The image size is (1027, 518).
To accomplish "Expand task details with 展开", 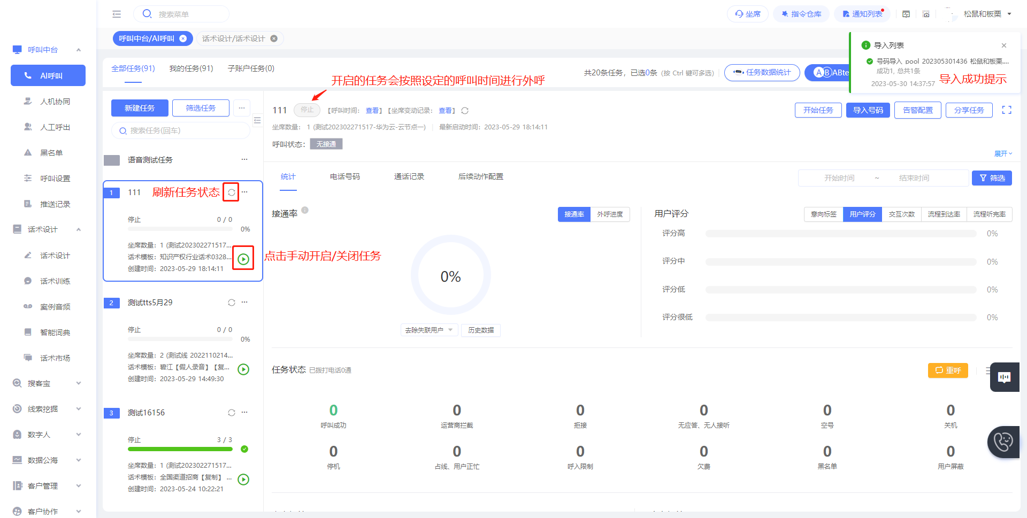I will click(x=1003, y=153).
